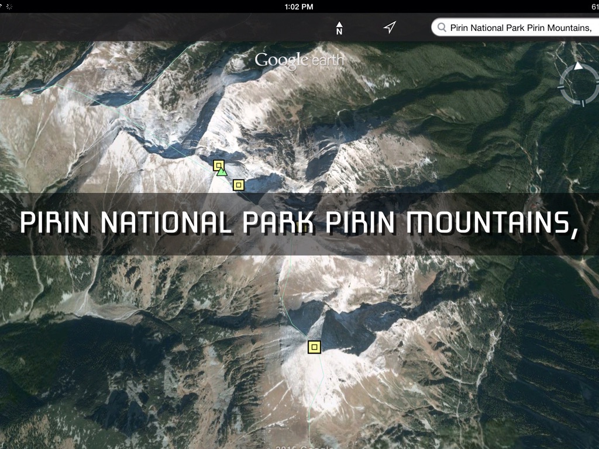The height and width of the screenshot is (449, 599).
Task: Click the magnifier icon in the search box
Action: 442,27
